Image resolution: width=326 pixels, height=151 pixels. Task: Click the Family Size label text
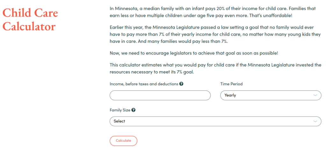pyautogui.click(x=120, y=110)
